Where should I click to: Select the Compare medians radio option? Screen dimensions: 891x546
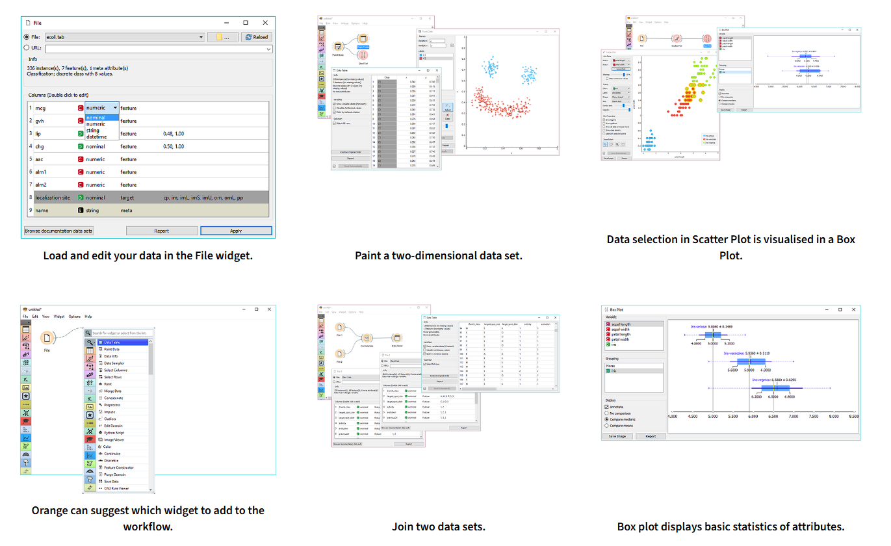[606, 419]
